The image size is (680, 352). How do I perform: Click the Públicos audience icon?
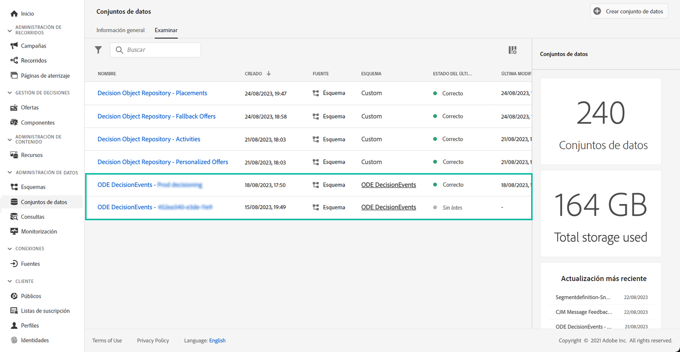14,296
